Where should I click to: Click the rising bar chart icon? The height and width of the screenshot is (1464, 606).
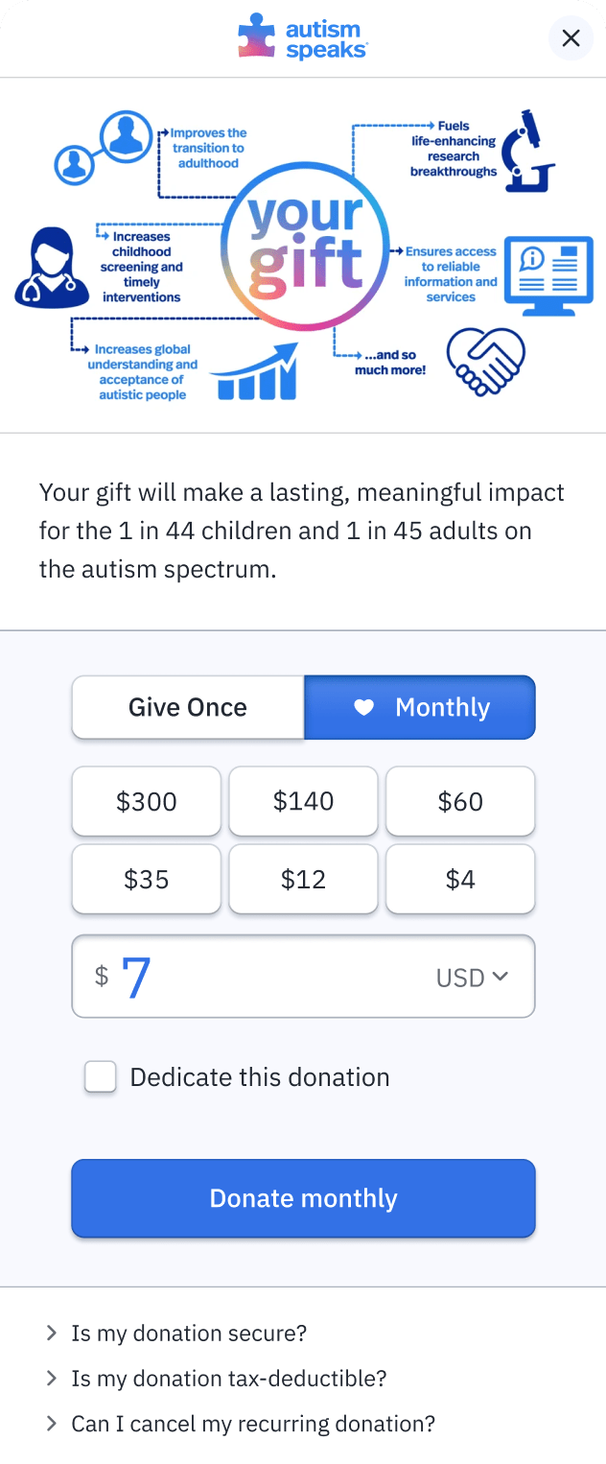254,371
